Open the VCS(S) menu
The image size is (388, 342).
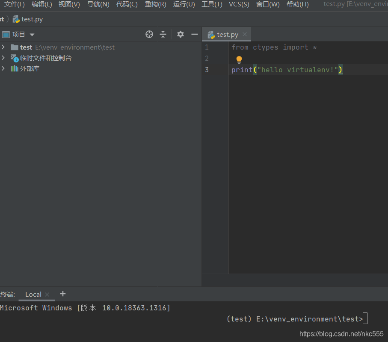tap(239, 4)
